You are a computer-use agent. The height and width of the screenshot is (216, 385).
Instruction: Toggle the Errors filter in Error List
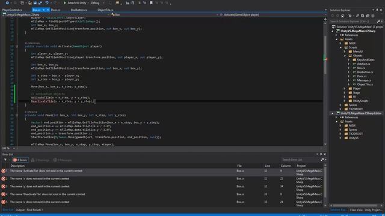(20, 160)
